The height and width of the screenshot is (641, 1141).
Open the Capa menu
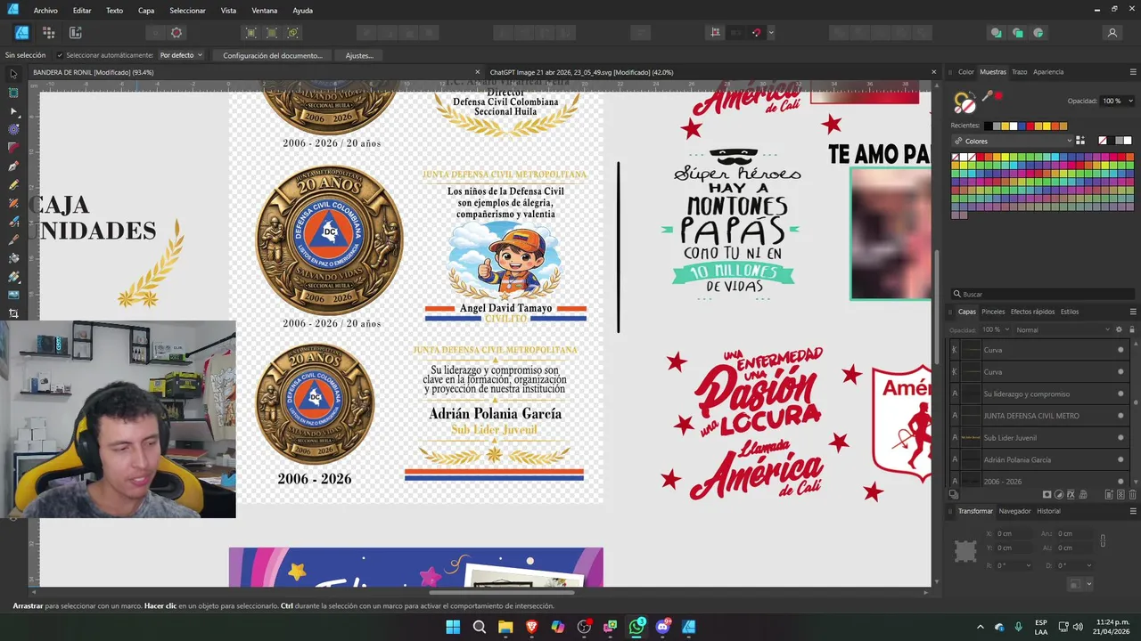[146, 11]
